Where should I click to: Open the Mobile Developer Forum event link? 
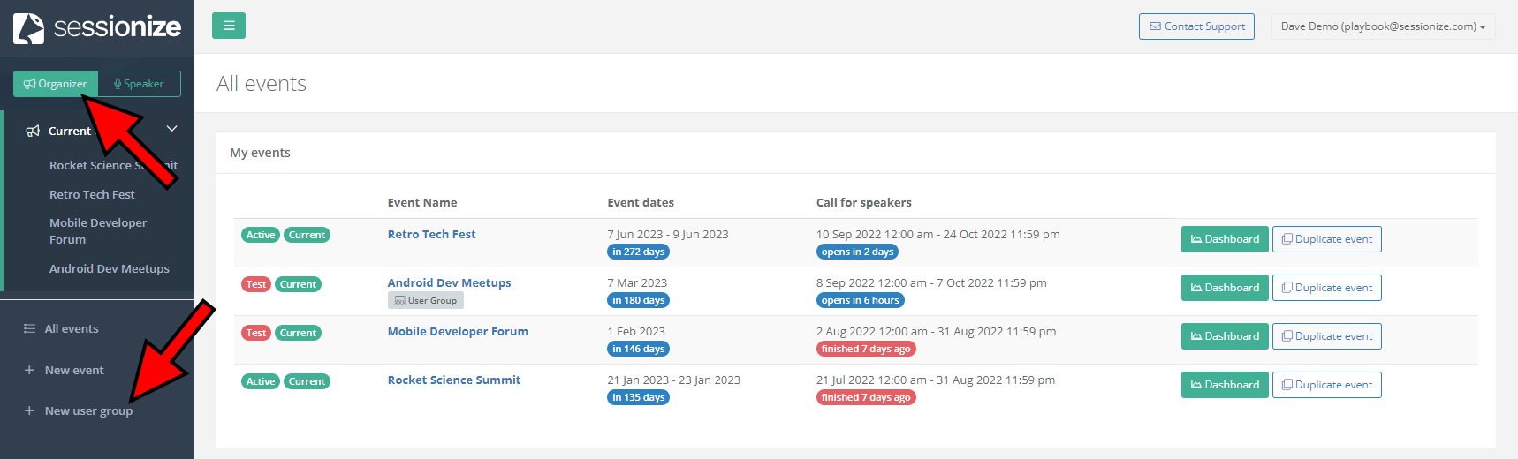coord(458,332)
